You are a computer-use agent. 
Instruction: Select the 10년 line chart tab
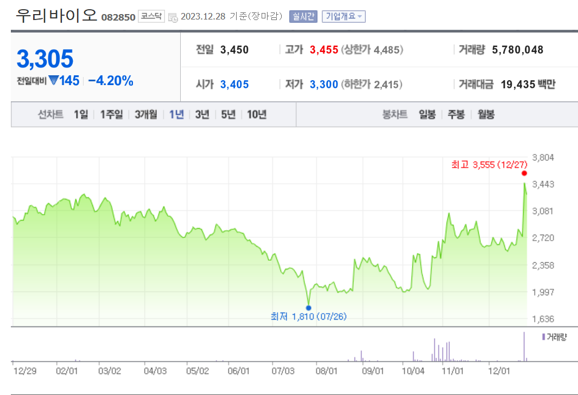[x=257, y=114]
